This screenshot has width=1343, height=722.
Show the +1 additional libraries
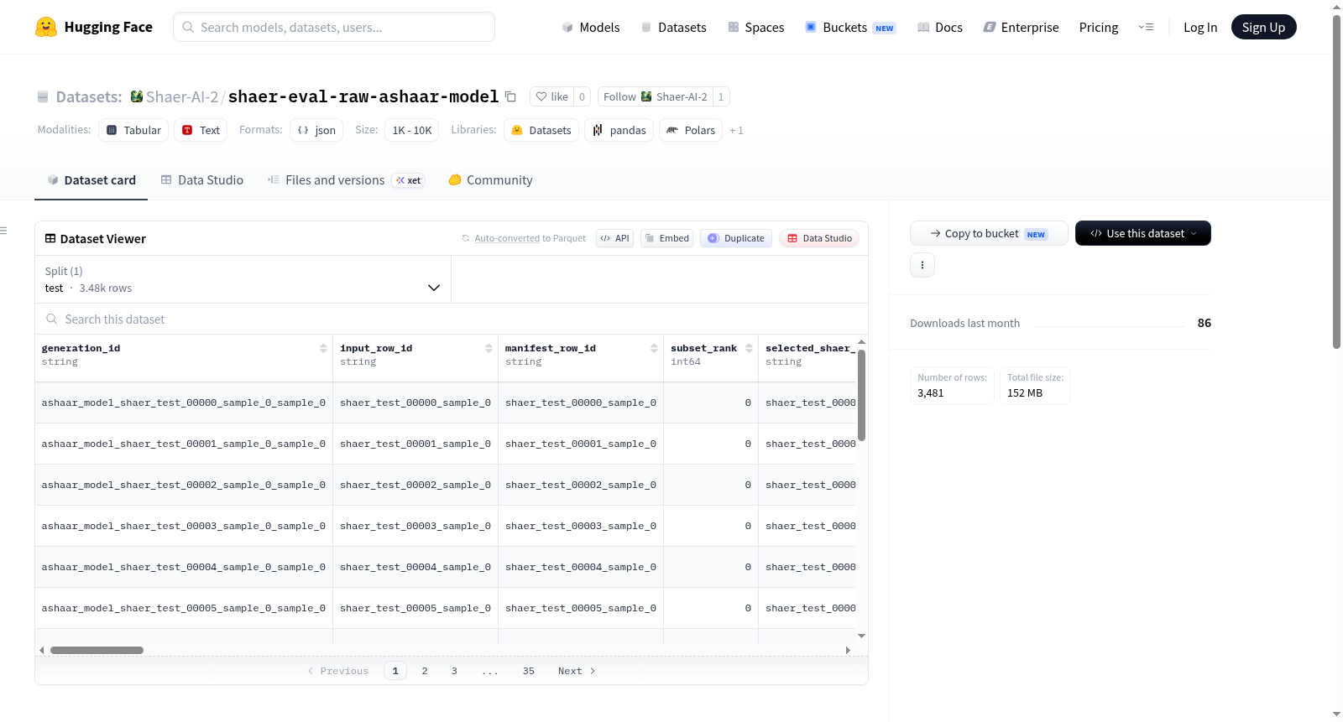[x=736, y=130]
